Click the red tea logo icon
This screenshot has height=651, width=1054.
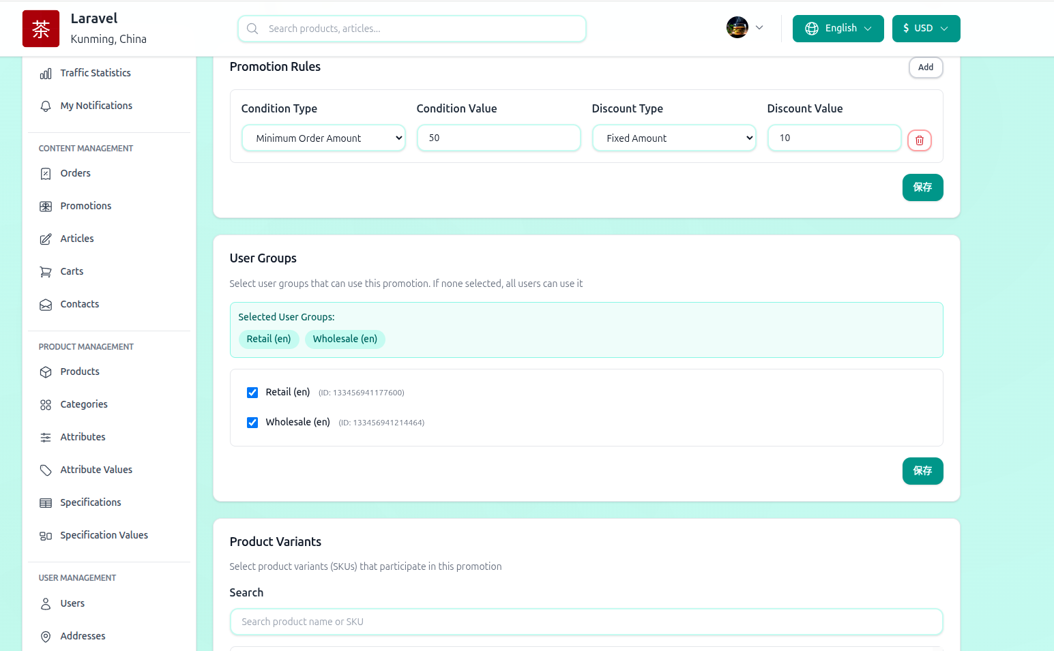[x=41, y=29]
